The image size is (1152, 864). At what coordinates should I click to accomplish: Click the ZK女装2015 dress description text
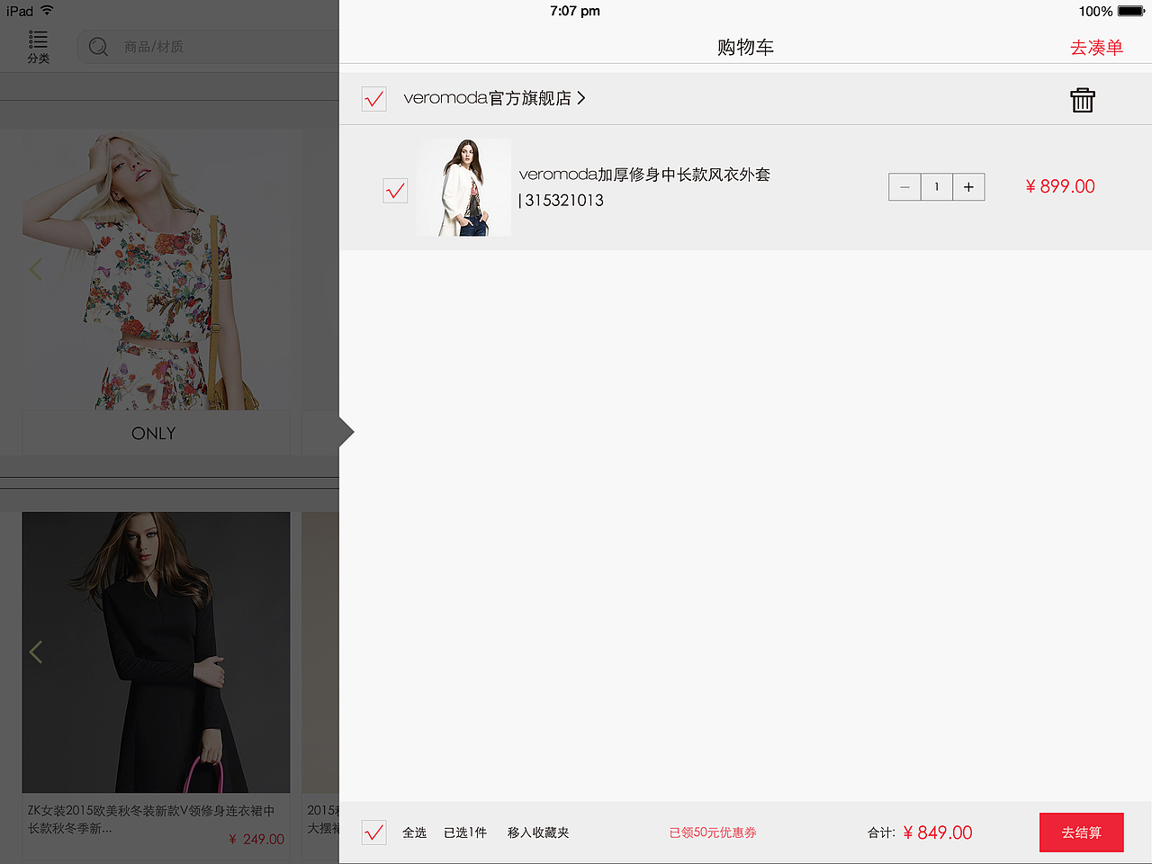pos(151,819)
